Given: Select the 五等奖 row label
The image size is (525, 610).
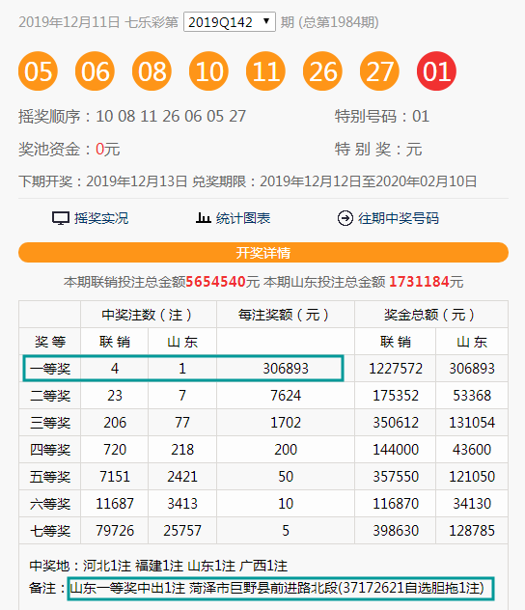Looking at the screenshot, I should coord(50,477).
